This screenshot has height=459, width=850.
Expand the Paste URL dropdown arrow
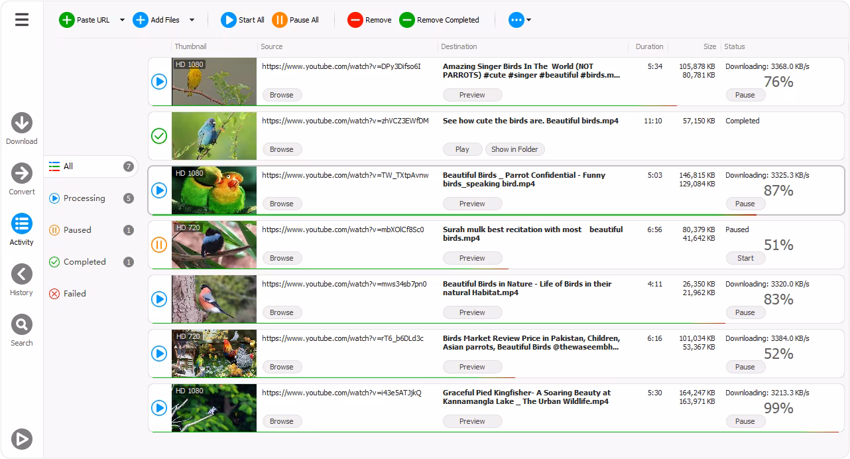(x=122, y=20)
